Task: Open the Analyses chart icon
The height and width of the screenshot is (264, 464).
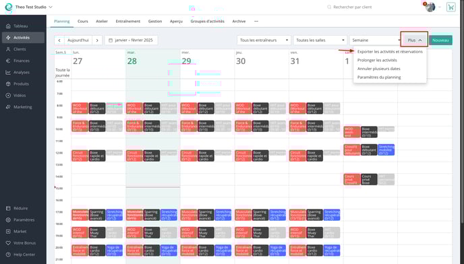Action: pos(8,72)
